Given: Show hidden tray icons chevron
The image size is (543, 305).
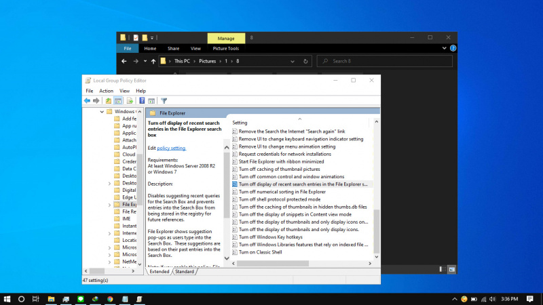Looking at the screenshot, I should tap(454, 299).
